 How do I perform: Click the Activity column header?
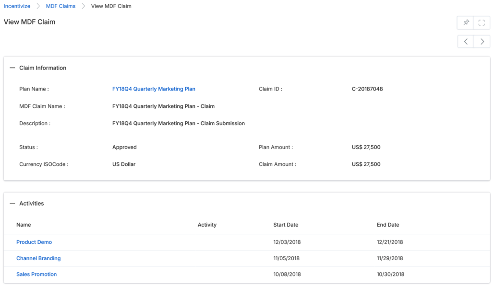(207, 225)
